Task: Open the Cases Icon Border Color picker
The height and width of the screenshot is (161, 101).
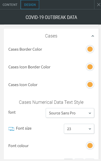Action: pos(90,67)
